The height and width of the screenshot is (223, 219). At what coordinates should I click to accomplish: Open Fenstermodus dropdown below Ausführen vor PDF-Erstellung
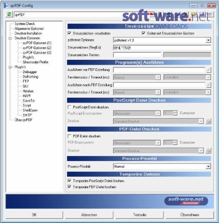click(x=158, y=77)
